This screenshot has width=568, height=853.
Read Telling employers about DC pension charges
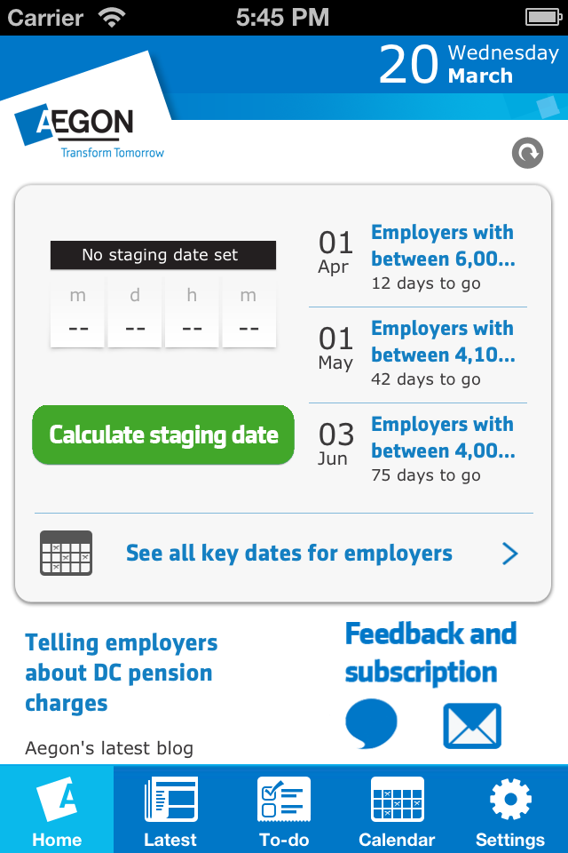[122, 673]
